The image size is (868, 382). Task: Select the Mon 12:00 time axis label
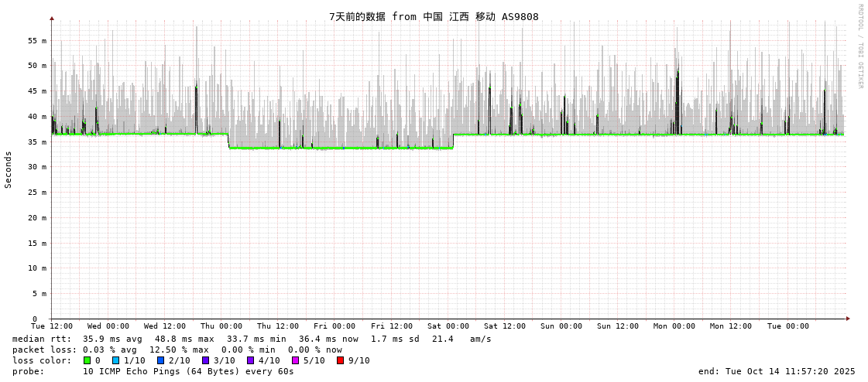731,326
